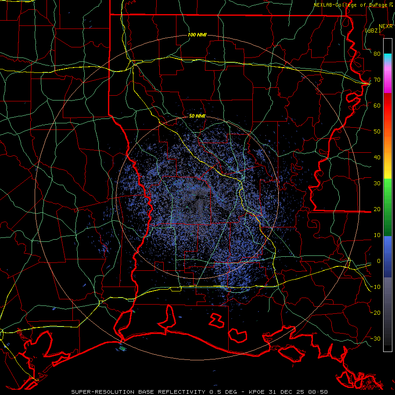Click the dBZ unit label
The image size is (395, 395).
tap(373, 30)
